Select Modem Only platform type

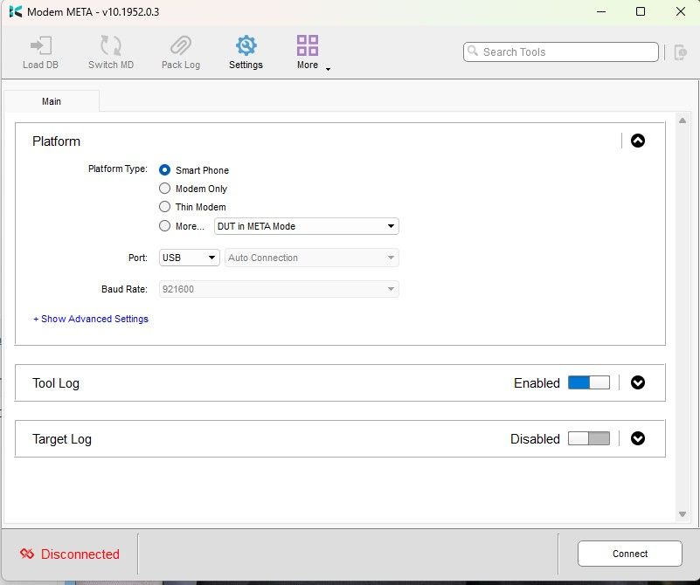coord(165,189)
